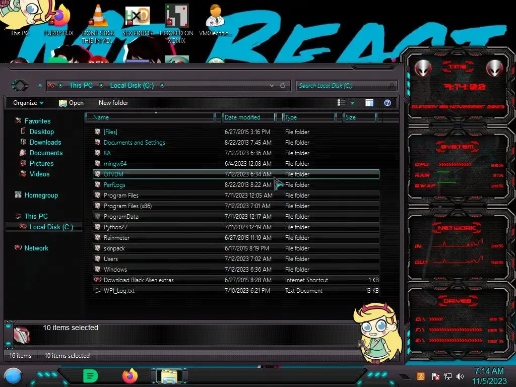Select the mingw64 folder

coord(236,163)
